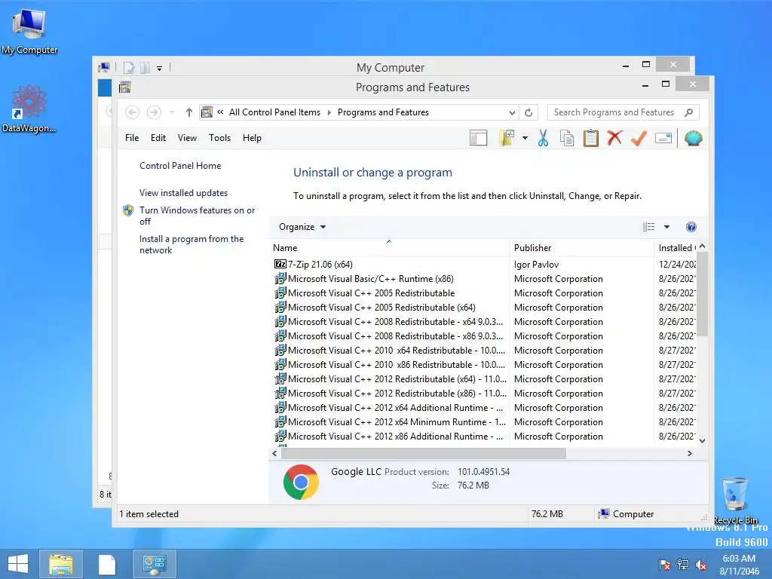Click Igor Pavlov publisher cell
The width and height of the screenshot is (772, 579).
(536, 265)
